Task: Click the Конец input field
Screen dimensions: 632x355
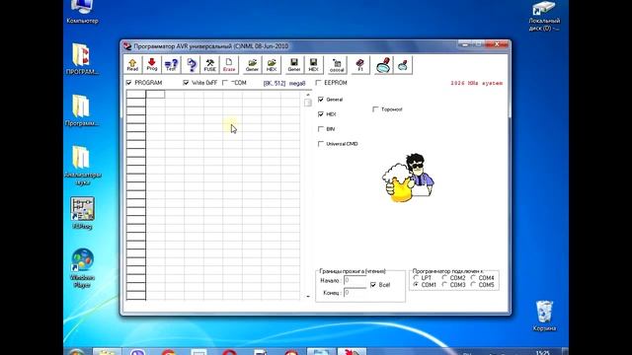Action: tap(355, 293)
